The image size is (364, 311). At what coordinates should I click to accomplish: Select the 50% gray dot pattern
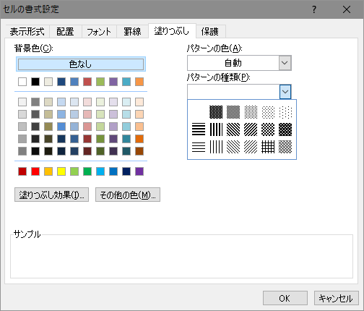coord(233,112)
